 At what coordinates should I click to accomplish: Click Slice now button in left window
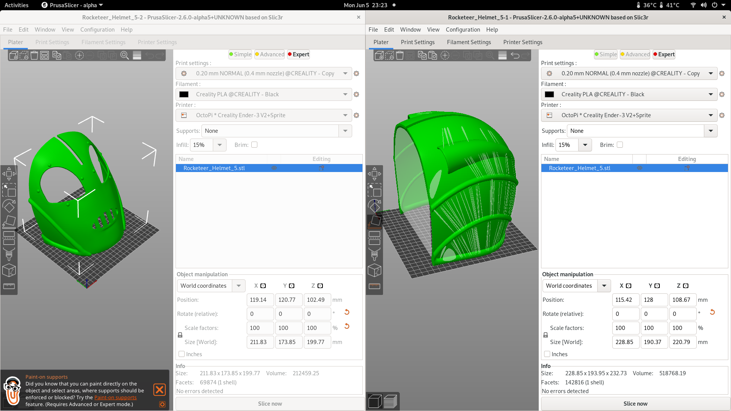tap(270, 404)
